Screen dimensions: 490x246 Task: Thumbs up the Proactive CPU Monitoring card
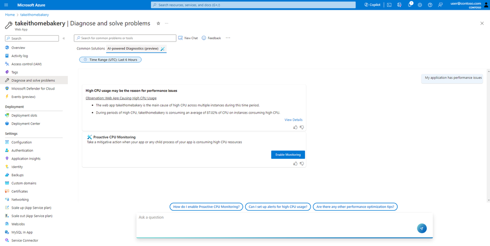[x=295, y=164]
